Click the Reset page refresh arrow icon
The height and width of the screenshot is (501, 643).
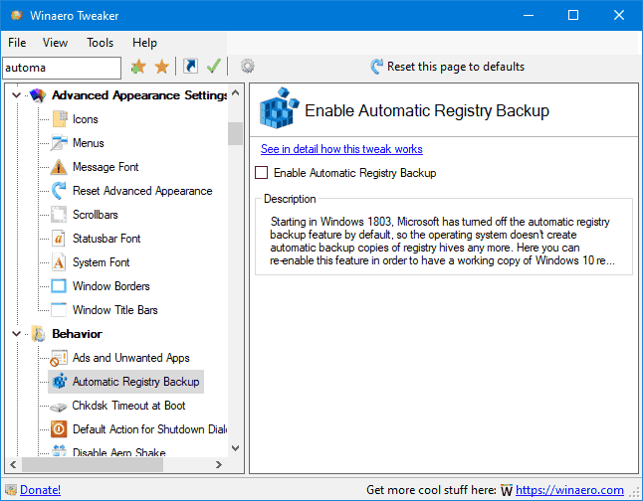[x=376, y=66]
